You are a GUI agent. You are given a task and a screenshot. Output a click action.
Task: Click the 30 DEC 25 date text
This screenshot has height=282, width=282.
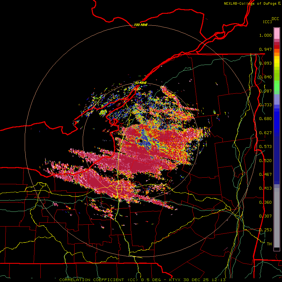196,280
